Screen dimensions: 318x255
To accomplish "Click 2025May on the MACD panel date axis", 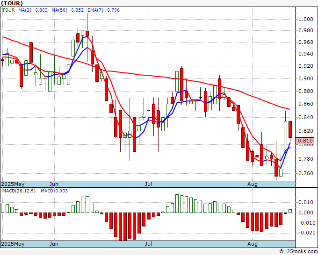I will click(13, 244).
